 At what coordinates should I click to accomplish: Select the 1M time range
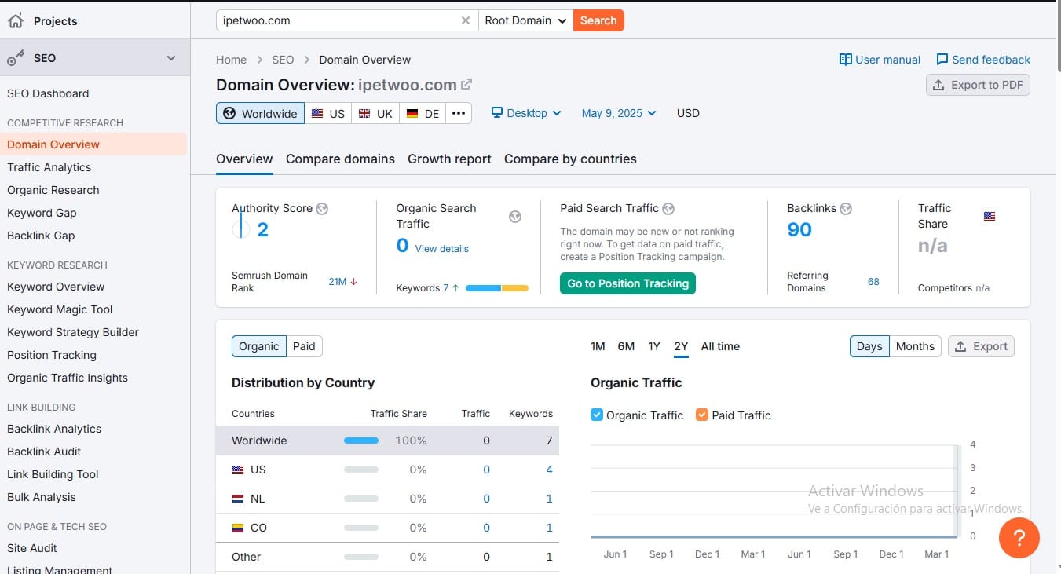[x=598, y=346]
